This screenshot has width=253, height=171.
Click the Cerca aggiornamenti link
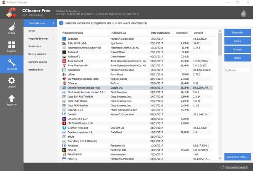tap(237, 167)
